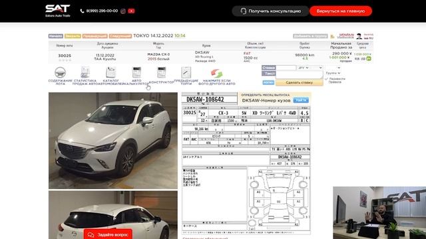Screen dimensions: 426x239
Task: Open the rear view Mazda CX-3 photo
Action: pyautogui.click(x=113, y=215)
